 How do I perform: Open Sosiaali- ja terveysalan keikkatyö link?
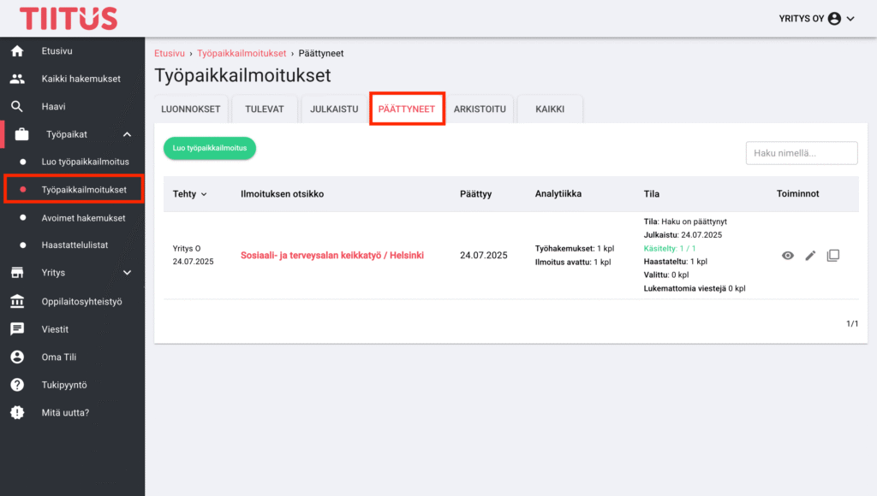pyautogui.click(x=332, y=255)
